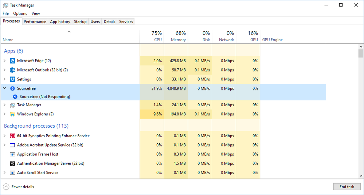Switch to the Performance tab
364x195 pixels.
[x=35, y=21]
